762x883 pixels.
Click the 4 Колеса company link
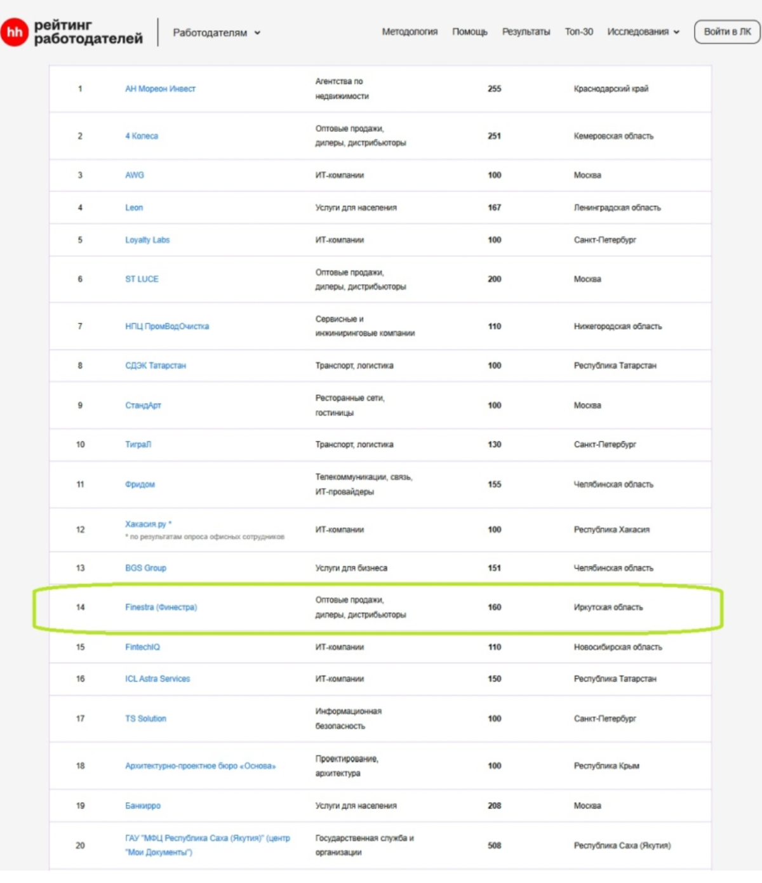click(142, 136)
